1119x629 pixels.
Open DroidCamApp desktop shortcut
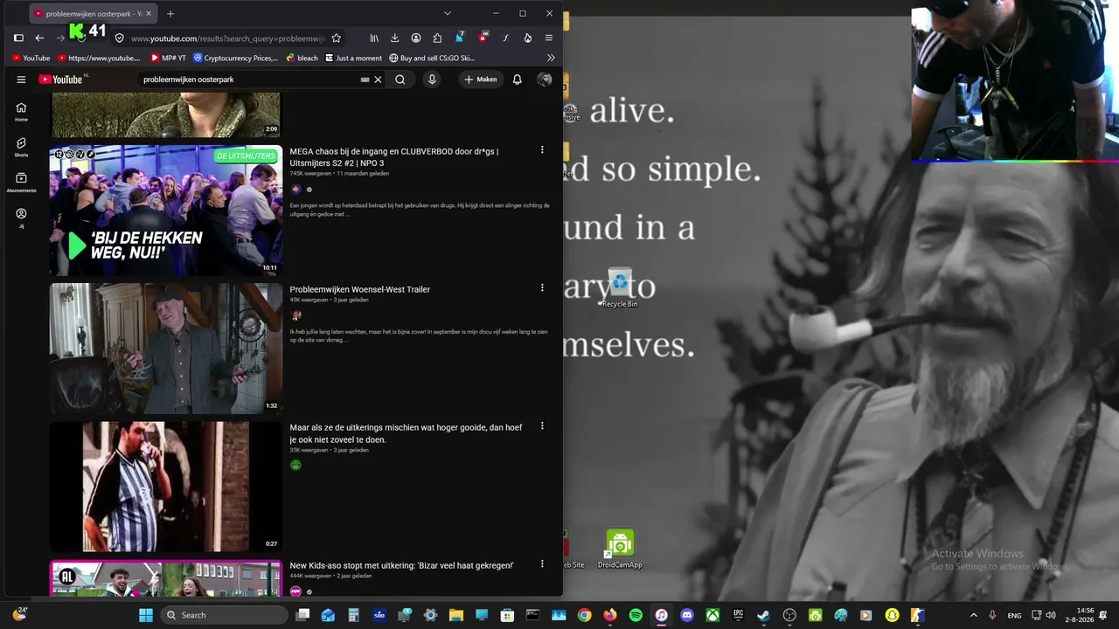pos(620,550)
